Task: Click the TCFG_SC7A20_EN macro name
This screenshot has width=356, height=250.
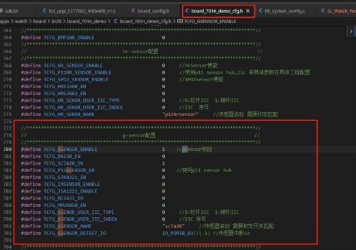Action: (63, 163)
